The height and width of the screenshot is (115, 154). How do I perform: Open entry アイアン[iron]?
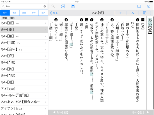24,108
